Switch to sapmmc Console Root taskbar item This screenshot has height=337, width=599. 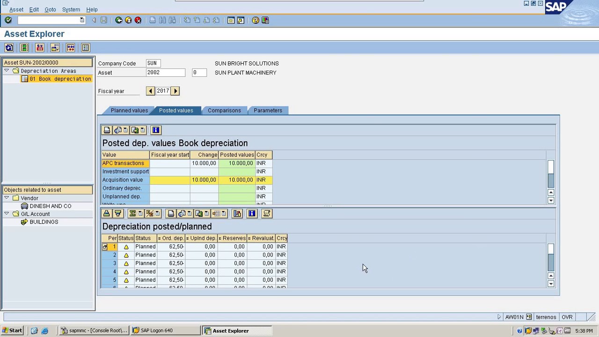pyautogui.click(x=94, y=330)
